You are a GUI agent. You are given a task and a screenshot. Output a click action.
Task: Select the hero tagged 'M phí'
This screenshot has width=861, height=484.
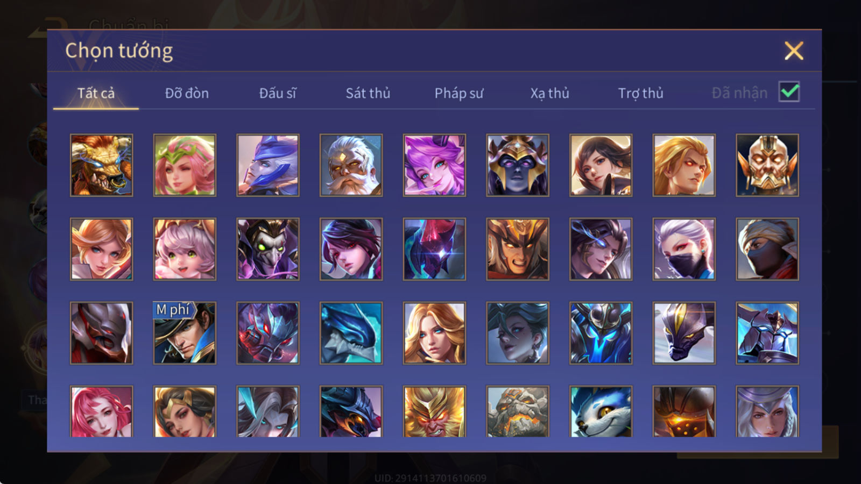tap(185, 333)
